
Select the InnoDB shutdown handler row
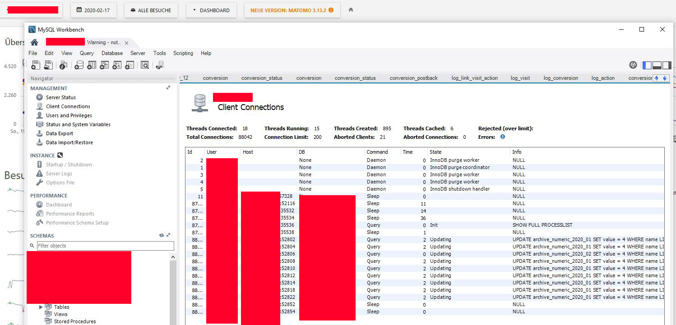coord(425,189)
